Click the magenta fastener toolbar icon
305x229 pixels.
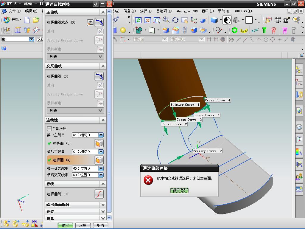coord(285,30)
